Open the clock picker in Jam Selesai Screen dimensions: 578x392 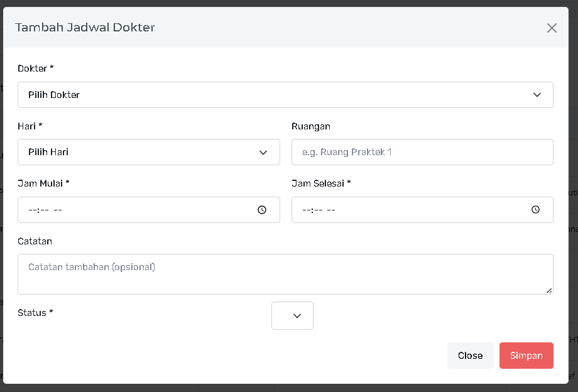[x=535, y=210]
